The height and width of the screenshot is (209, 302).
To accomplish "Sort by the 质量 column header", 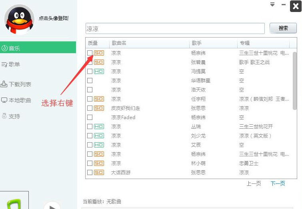I will coord(98,43).
